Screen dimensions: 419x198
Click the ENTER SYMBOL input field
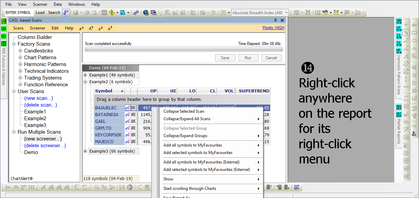tap(18, 13)
